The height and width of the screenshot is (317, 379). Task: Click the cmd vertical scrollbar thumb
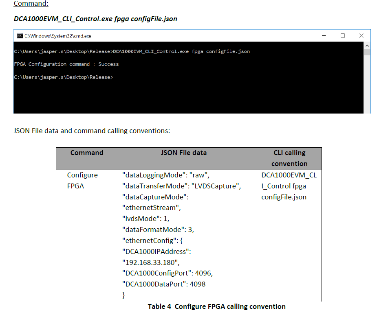367,52
